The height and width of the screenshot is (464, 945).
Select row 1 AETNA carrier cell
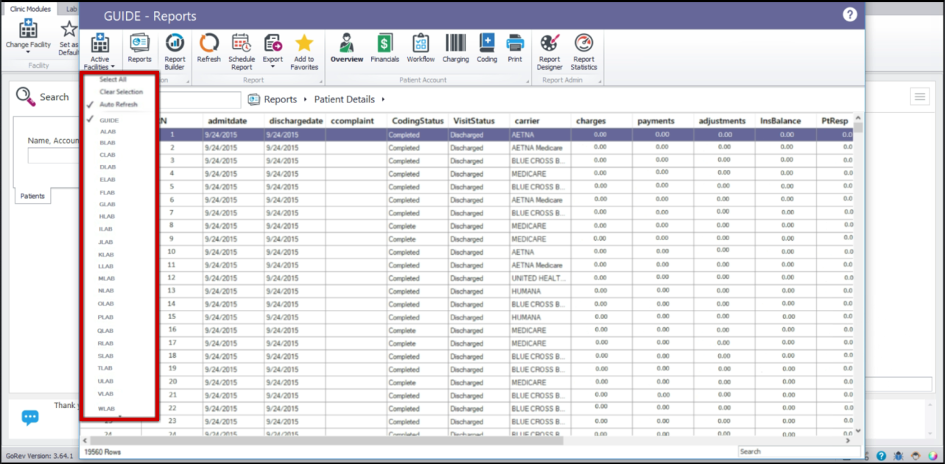[540, 135]
